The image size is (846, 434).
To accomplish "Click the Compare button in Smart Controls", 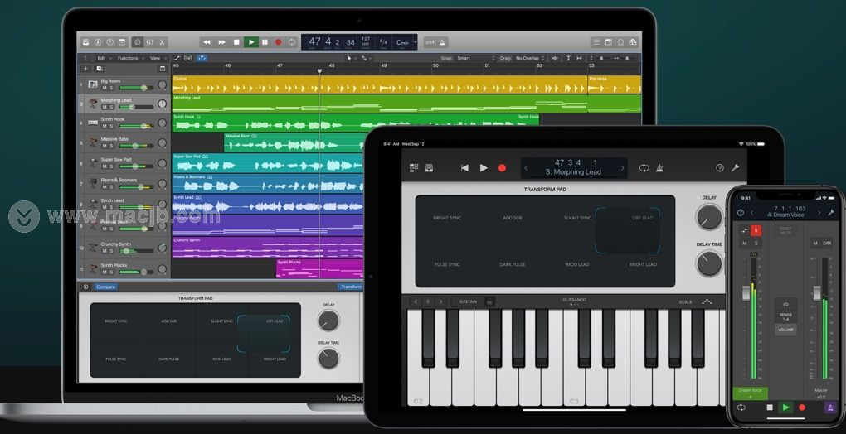I will point(105,287).
